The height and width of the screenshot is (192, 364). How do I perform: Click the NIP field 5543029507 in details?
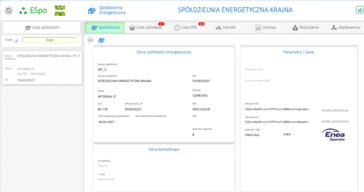[x=201, y=81]
